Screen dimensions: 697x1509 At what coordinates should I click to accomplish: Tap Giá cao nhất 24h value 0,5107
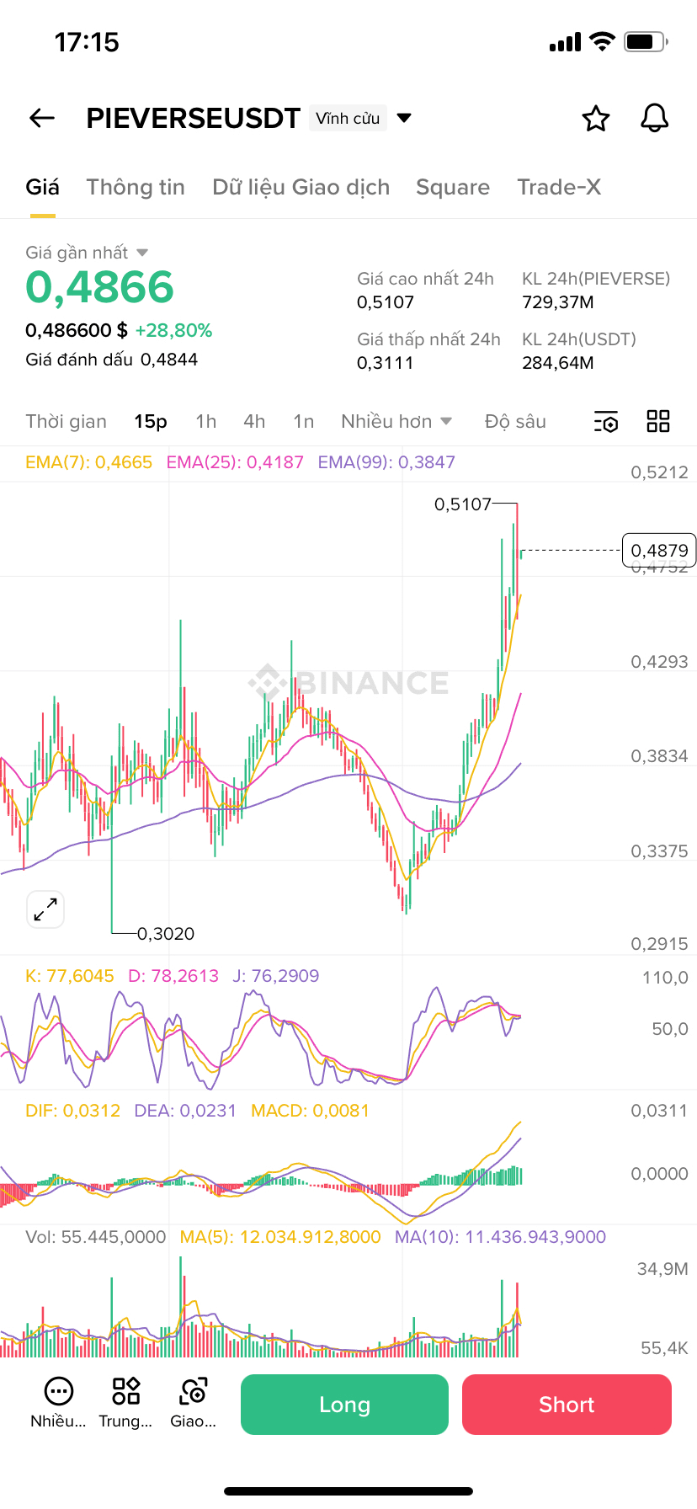(x=386, y=302)
